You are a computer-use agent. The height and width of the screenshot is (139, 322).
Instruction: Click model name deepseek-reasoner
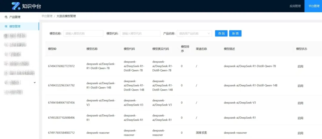[98, 133]
